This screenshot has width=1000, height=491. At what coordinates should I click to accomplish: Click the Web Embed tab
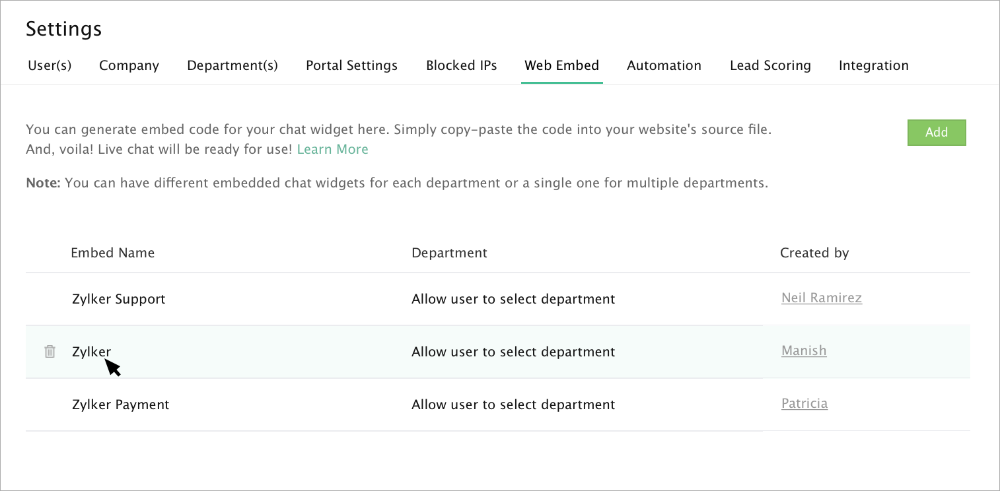coord(561,65)
